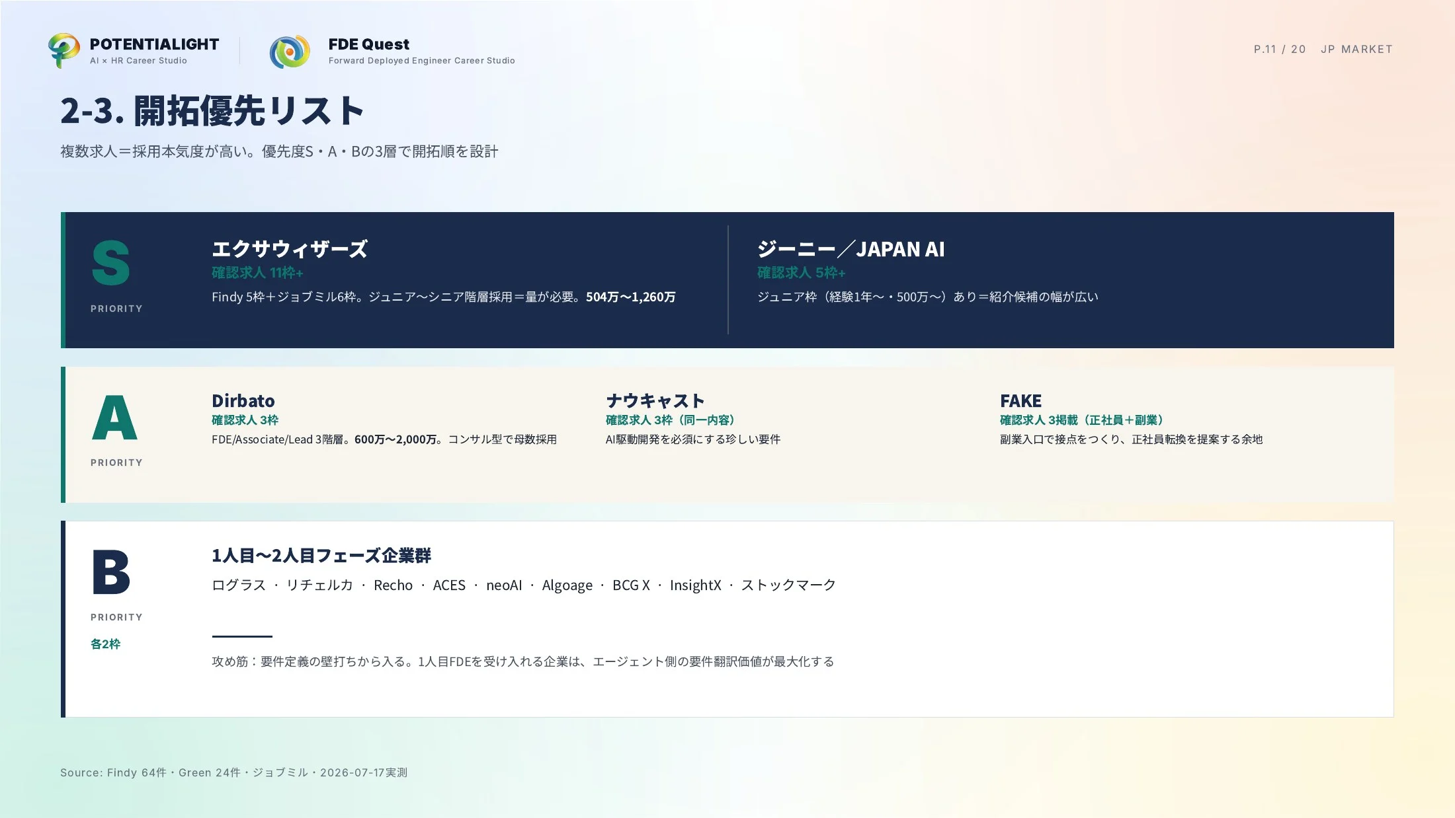Image resolution: width=1455 pixels, height=818 pixels.
Task: Click the company name 'エクサウィザーズ'
Action: pos(290,249)
